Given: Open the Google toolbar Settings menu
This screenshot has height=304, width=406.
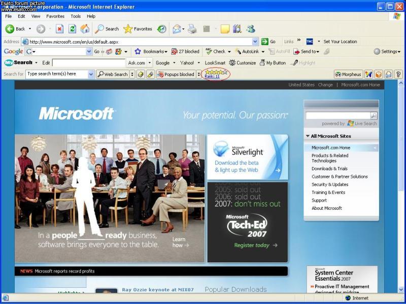Looking at the screenshot, I should 387,52.
